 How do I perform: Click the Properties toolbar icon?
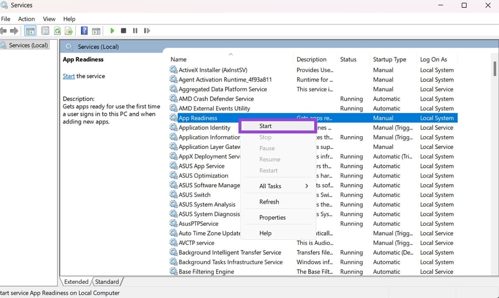[45, 31]
